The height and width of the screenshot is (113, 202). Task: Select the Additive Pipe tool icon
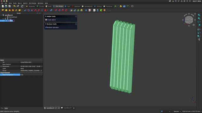coord(13,10)
